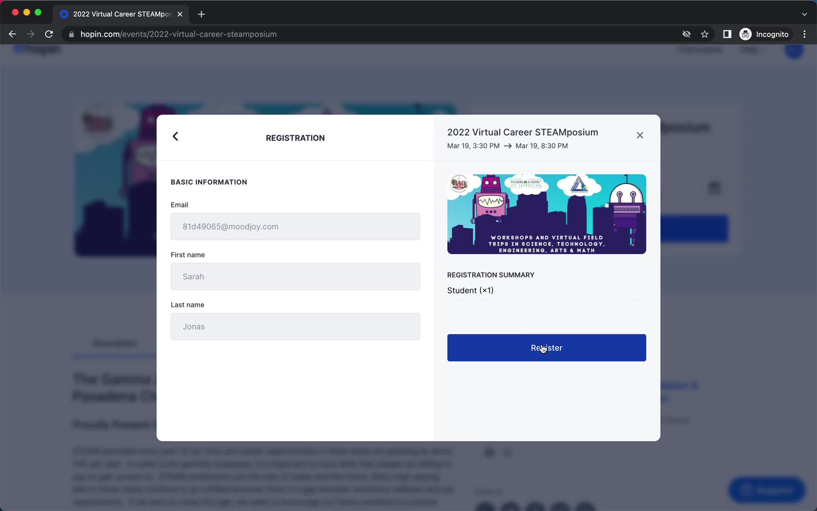
Task: Click the Support chat button behind modal
Action: tap(767, 490)
